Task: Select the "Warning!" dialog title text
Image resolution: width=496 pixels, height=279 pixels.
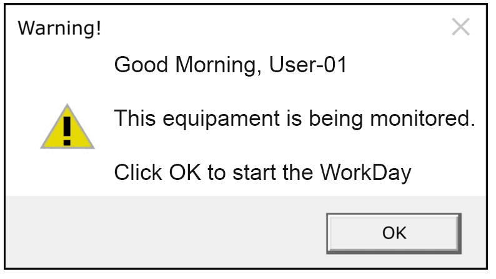Action: [59, 28]
